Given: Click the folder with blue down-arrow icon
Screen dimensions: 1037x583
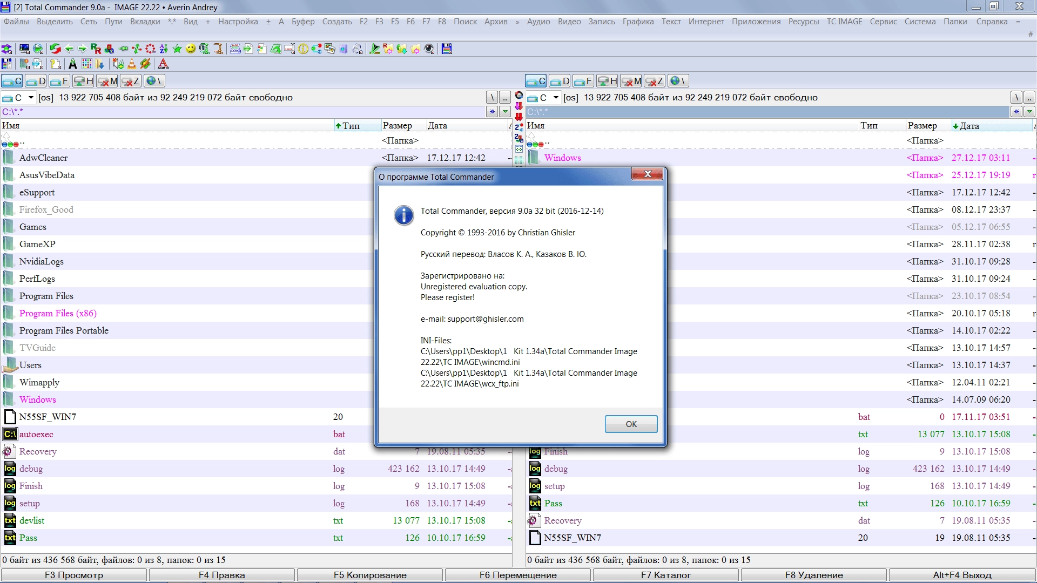Looking at the screenshot, I should (x=99, y=64).
